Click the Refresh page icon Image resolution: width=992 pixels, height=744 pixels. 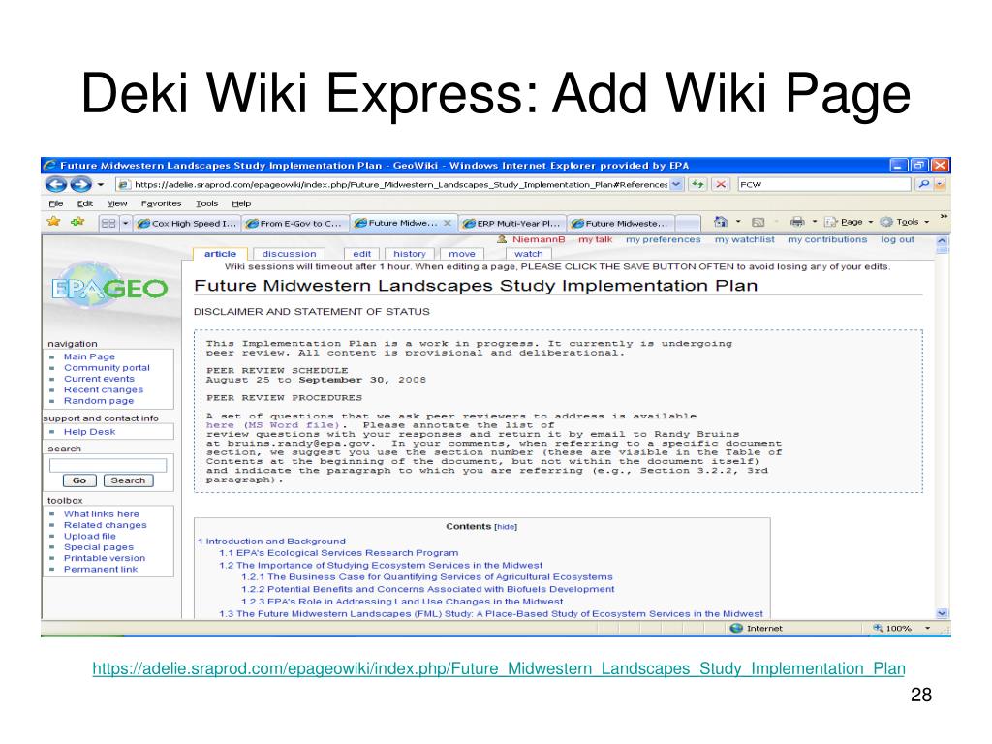pyautogui.click(x=697, y=184)
